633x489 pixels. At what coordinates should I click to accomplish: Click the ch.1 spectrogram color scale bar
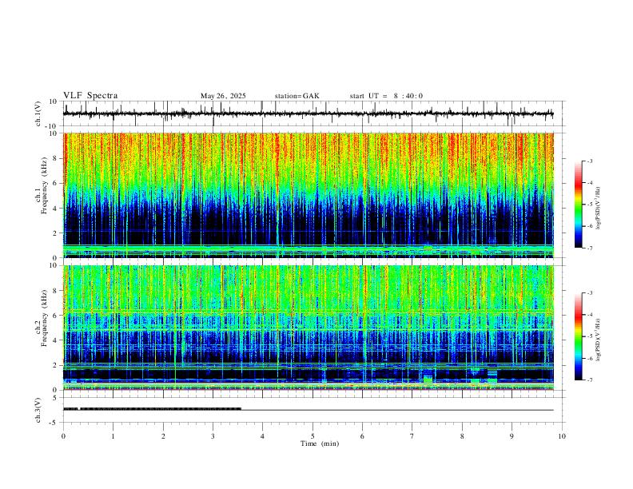point(579,205)
